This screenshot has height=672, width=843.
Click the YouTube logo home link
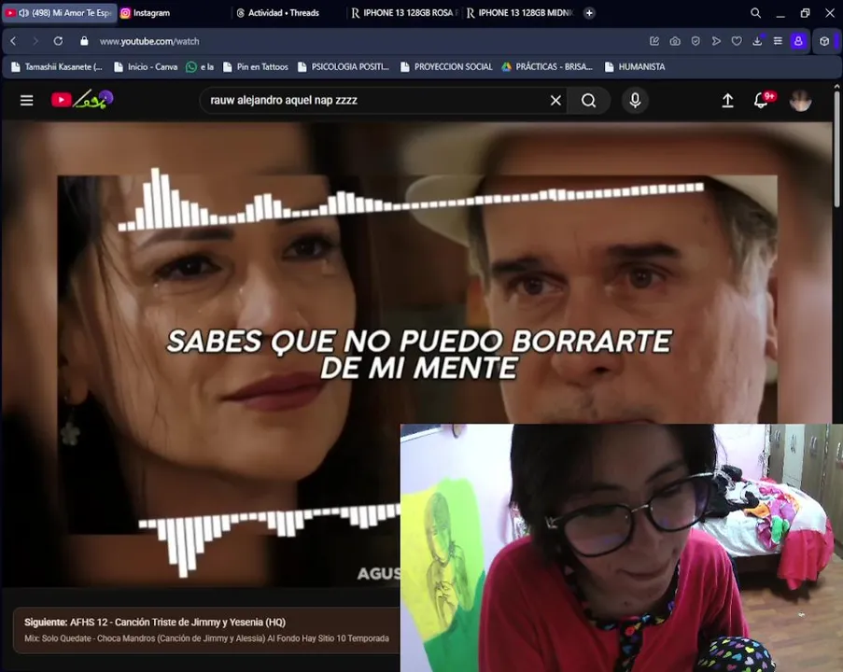click(82, 99)
